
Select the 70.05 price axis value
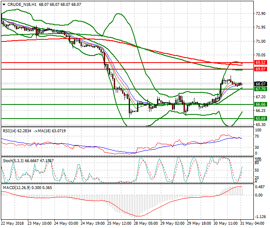[x=260, y=55]
